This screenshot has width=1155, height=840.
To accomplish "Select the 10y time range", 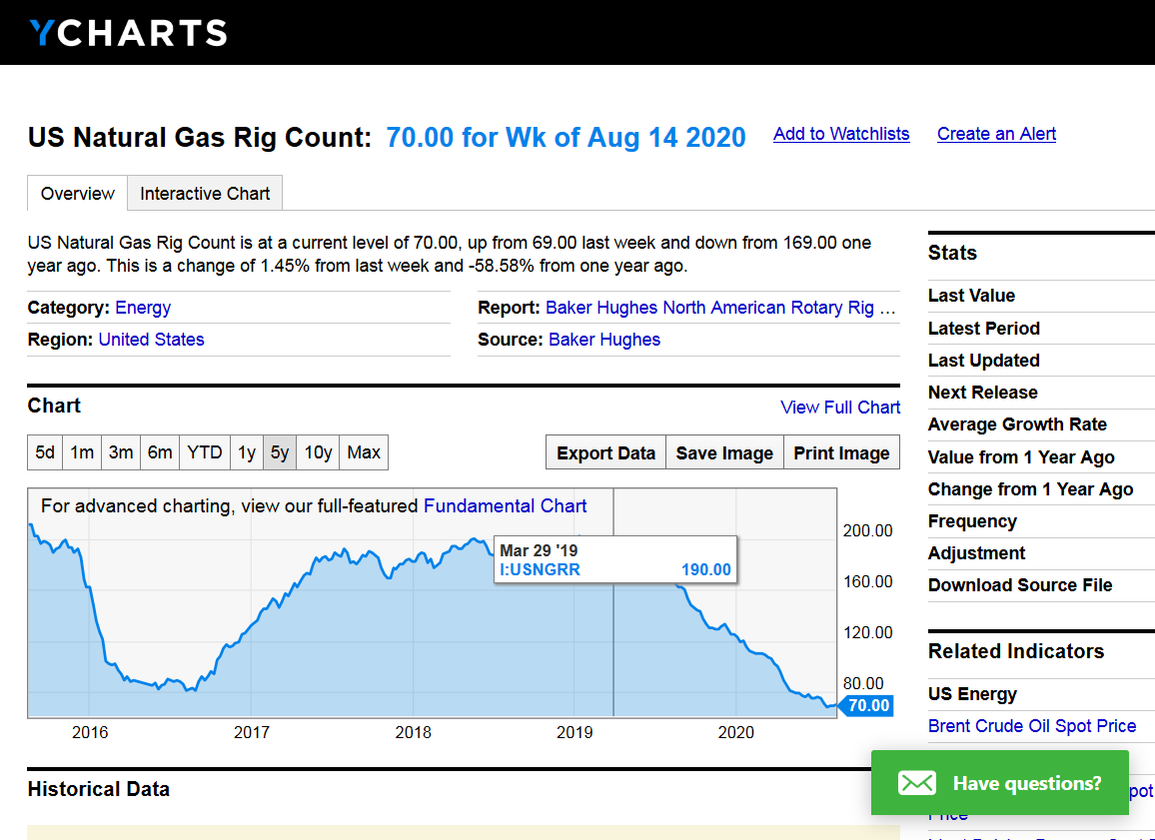I will click(318, 452).
